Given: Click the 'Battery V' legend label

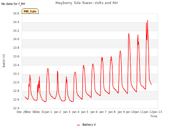Looking at the screenshot, I should (89, 125).
